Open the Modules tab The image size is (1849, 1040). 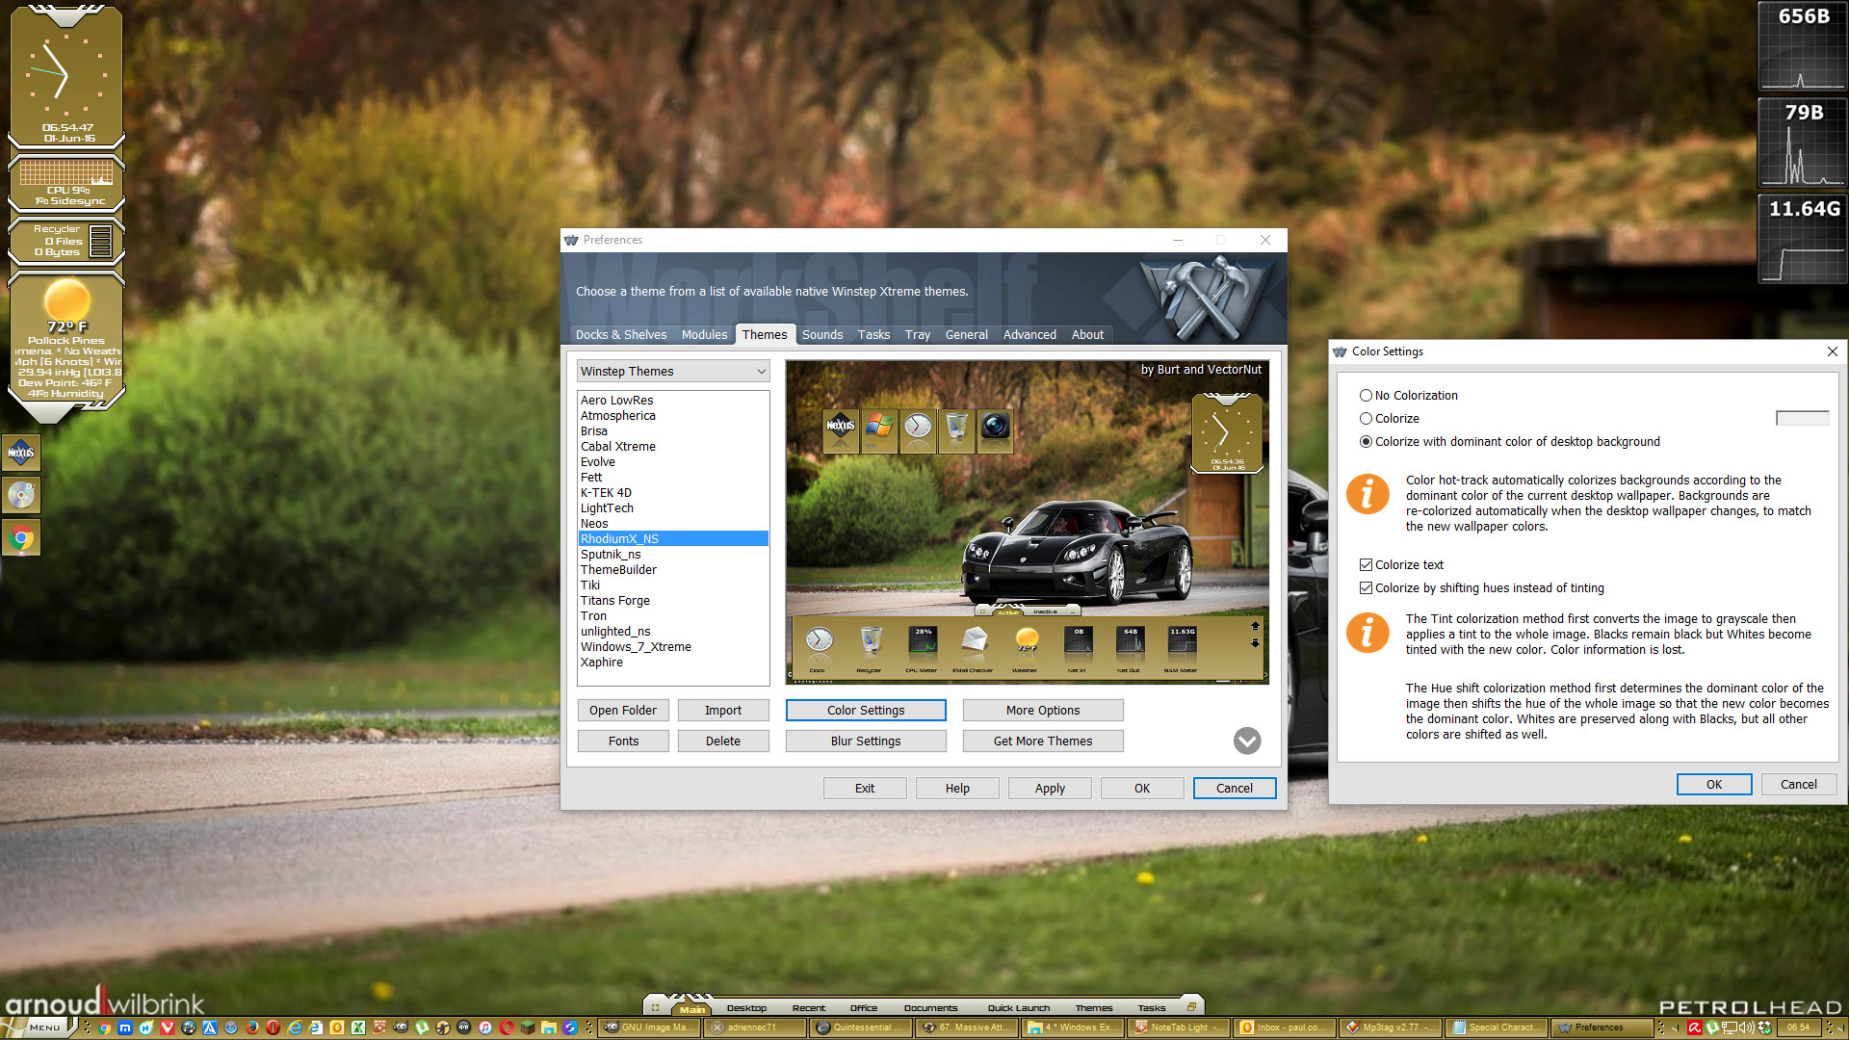coord(704,335)
